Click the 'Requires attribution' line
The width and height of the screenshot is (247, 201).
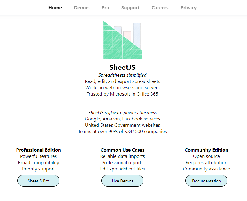[x=206, y=162]
